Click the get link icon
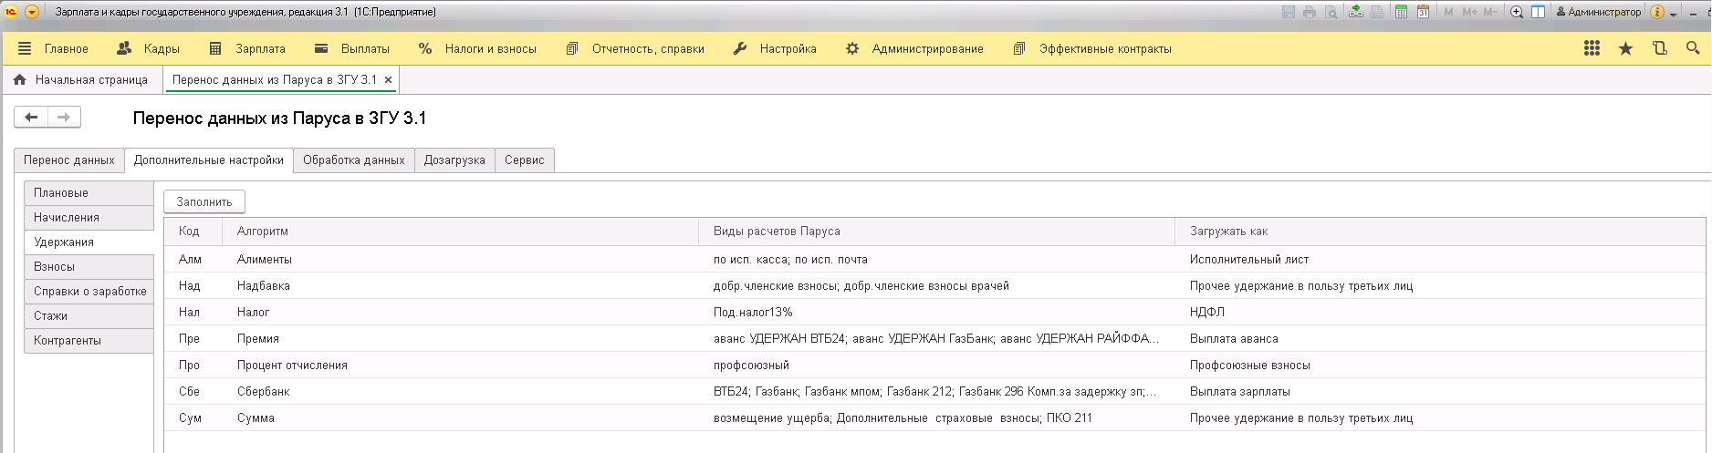Screen dimensions: 1712x453 [1356, 12]
